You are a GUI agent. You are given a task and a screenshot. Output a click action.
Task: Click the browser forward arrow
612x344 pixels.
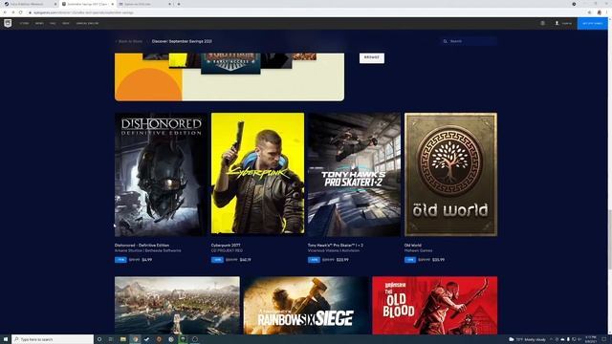point(12,12)
